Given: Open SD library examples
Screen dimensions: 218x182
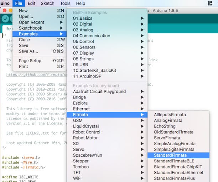Looking at the screenshot, I should pos(107,143).
